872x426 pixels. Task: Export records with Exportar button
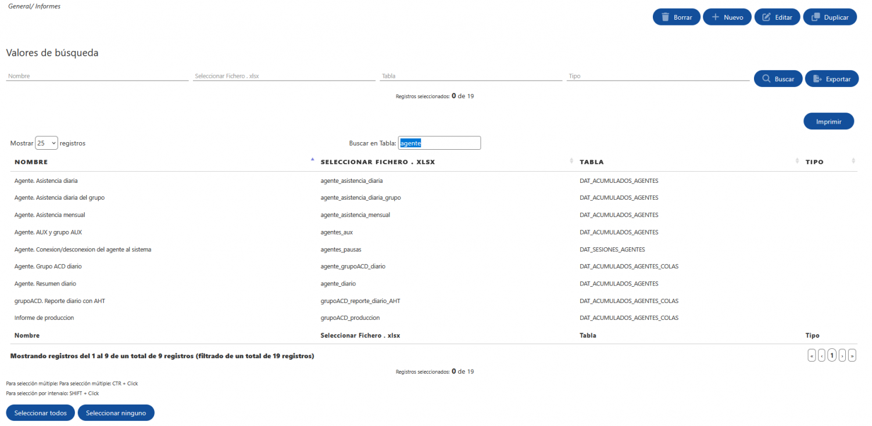(832, 79)
